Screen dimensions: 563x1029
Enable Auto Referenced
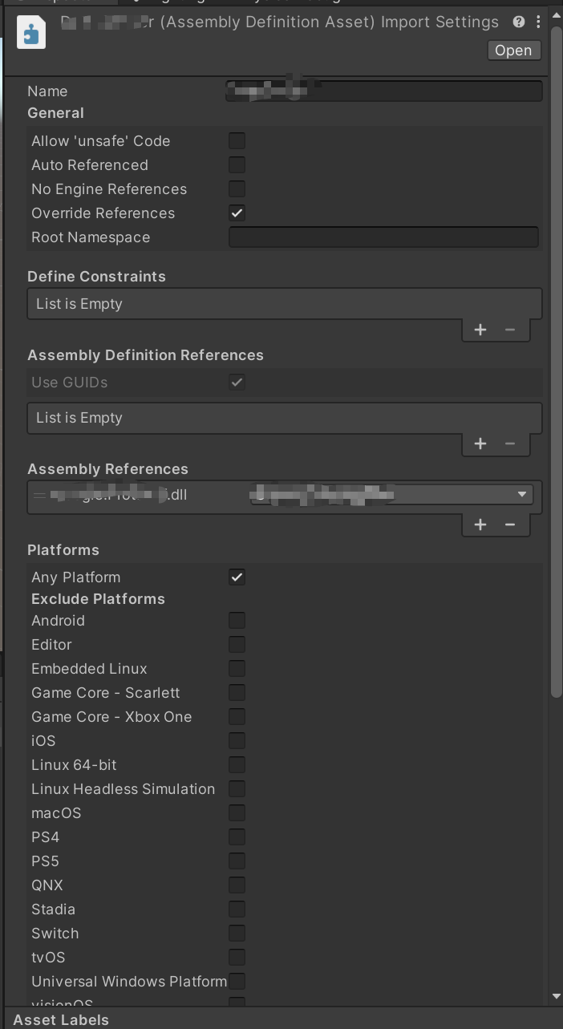coord(237,164)
